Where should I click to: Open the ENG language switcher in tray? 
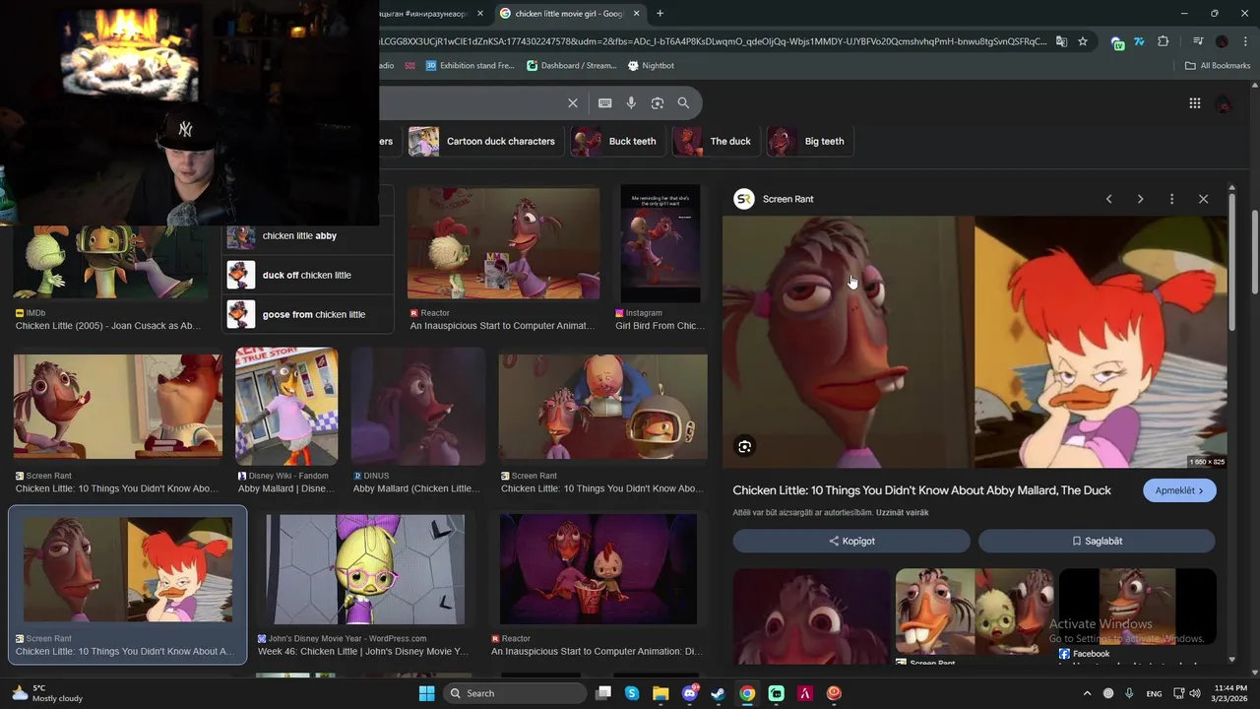[x=1154, y=693]
